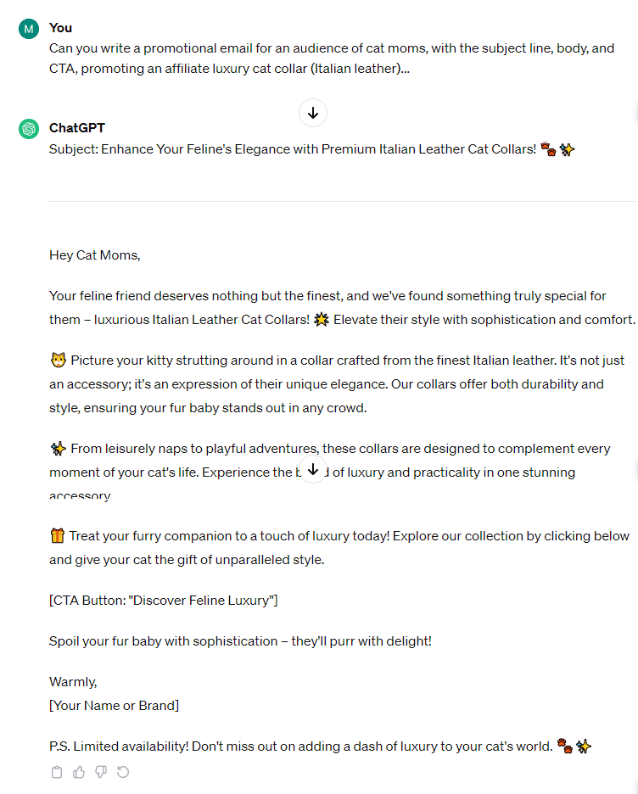Screen dimensions: 638x794
Task: Click the 'Hey Cat Moms' greeting line
Action: pos(93,254)
